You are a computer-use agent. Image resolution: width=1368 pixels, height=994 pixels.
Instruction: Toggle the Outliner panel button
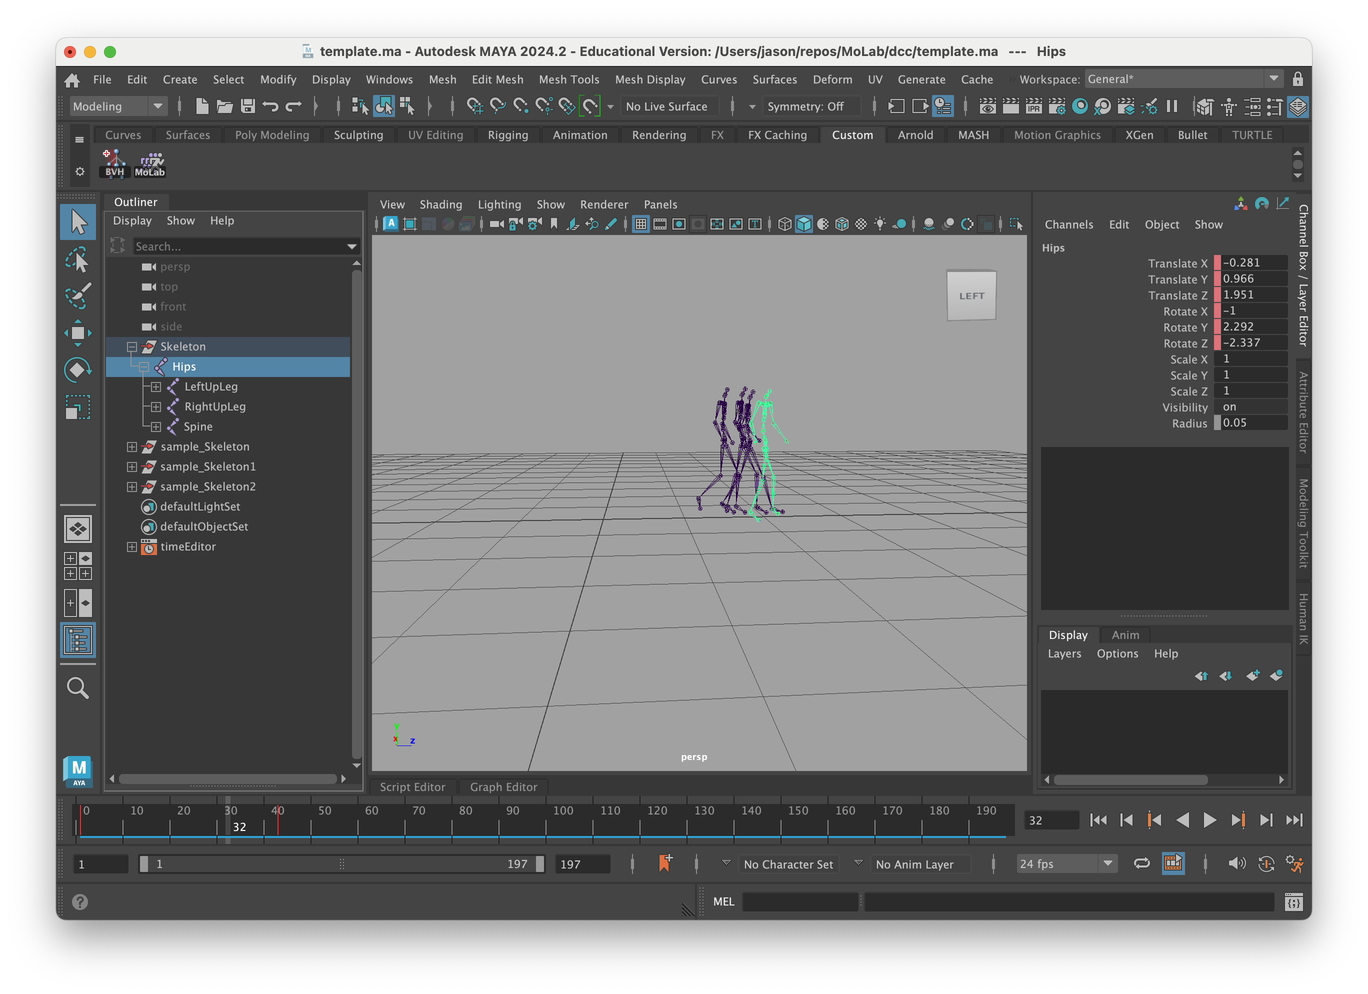[x=78, y=640]
